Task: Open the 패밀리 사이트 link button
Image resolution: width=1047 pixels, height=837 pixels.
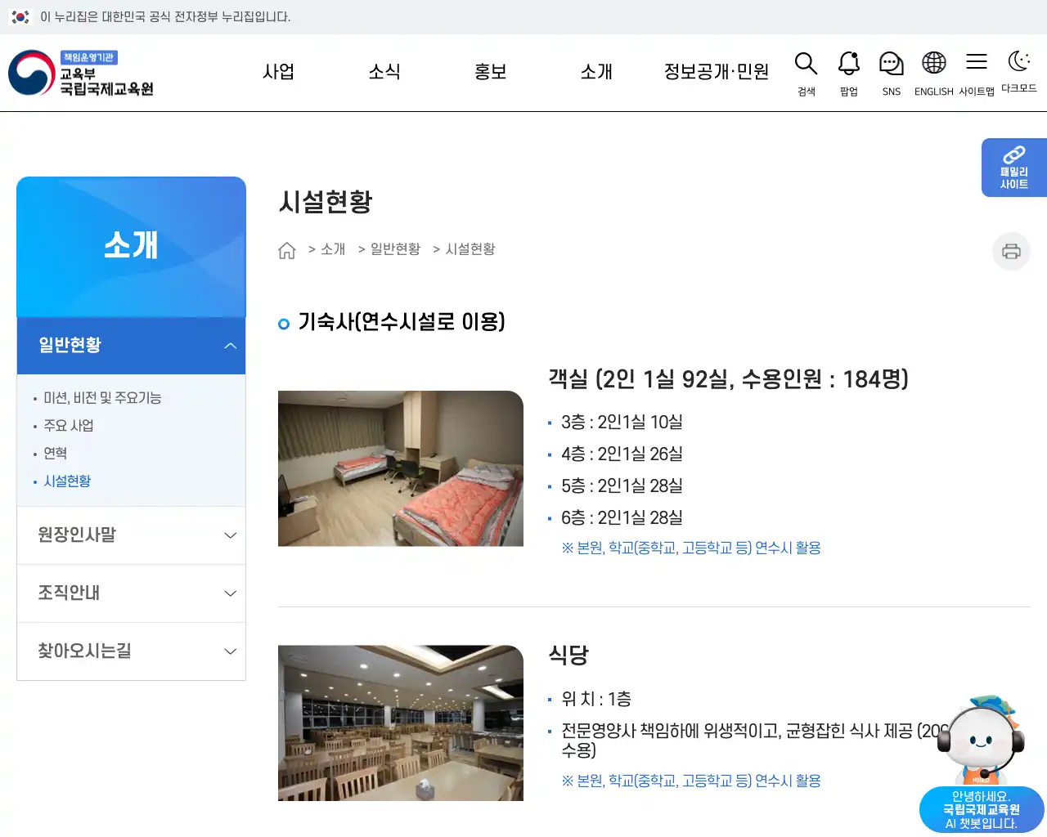Action: point(1014,168)
